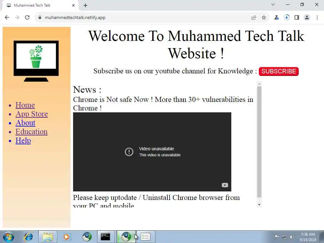Viewport: 324px width, 243px height.
Task: Go back to the previous page
Action: pyautogui.click(x=7, y=18)
